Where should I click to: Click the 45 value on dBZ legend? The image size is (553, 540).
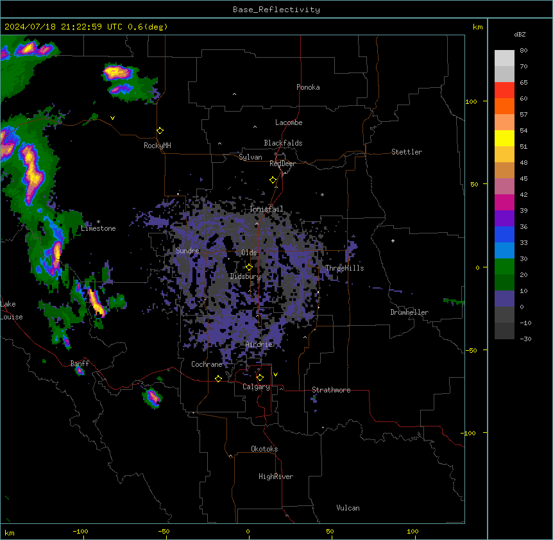pos(523,179)
